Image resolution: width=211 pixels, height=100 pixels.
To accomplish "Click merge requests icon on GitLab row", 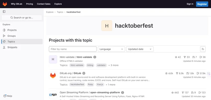I will (188, 73).
